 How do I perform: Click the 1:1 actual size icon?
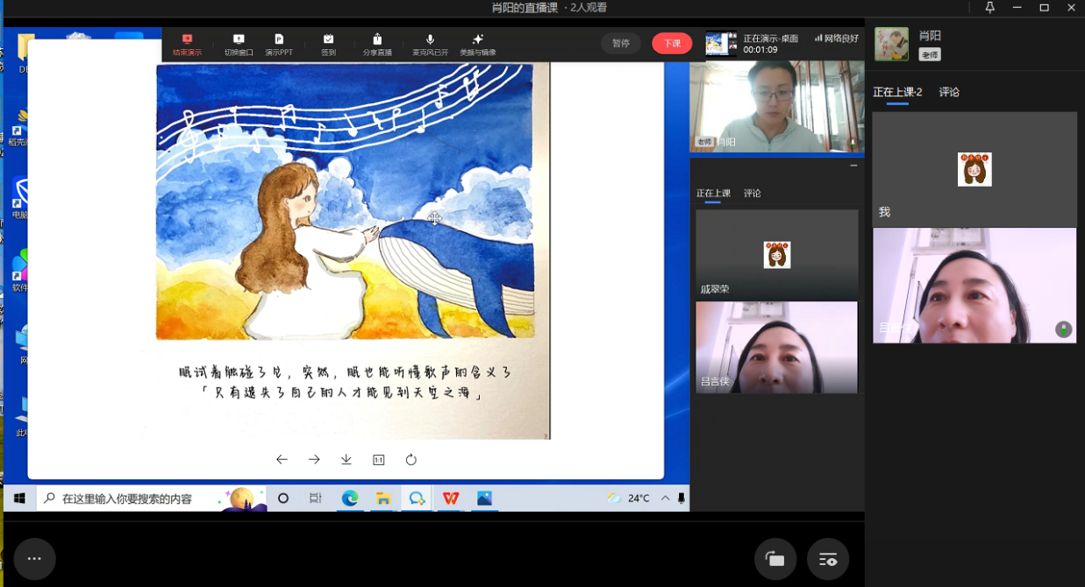[x=379, y=460]
